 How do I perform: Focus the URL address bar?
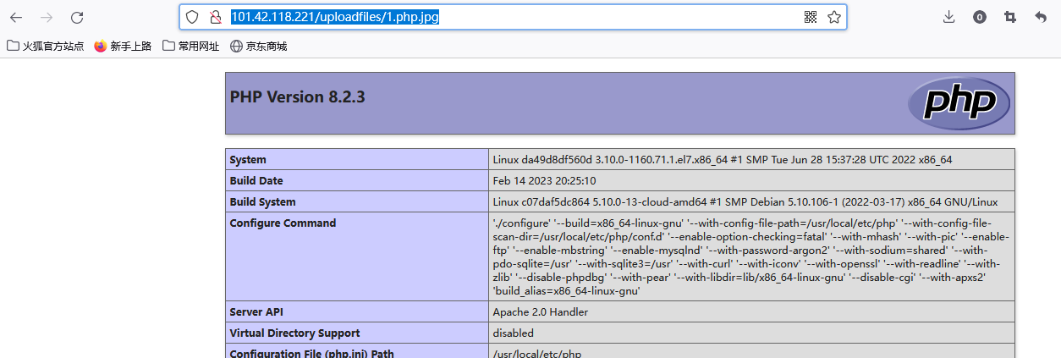513,17
